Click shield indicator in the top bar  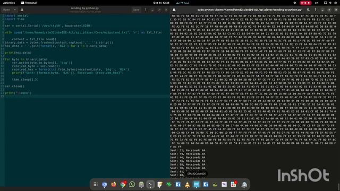(x=294, y=3)
